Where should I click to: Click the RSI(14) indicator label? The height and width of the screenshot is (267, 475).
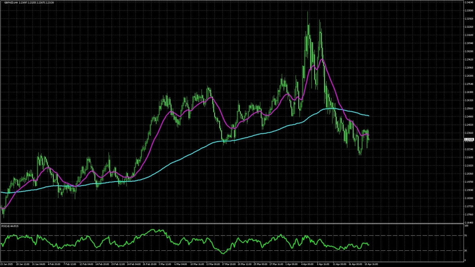[10, 227]
